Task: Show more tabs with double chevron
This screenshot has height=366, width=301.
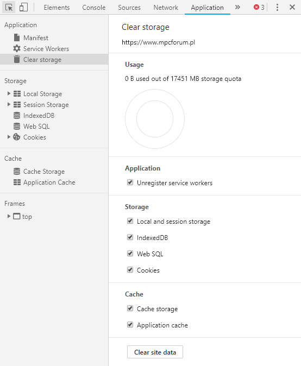Action: [237, 8]
